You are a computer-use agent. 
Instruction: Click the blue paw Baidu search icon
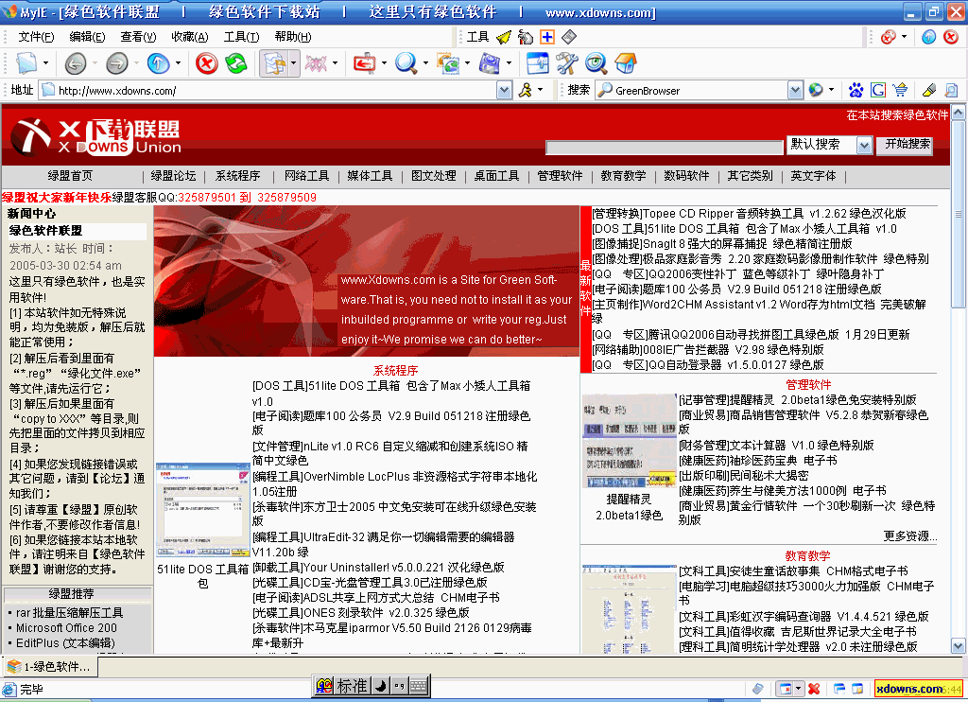click(x=856, y=90)
